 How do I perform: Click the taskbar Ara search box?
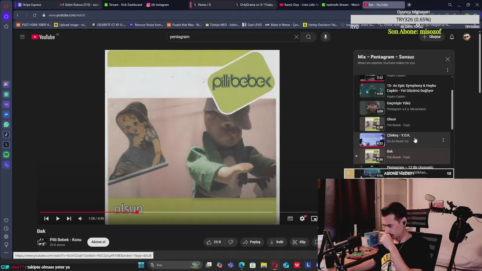(175, 265)
